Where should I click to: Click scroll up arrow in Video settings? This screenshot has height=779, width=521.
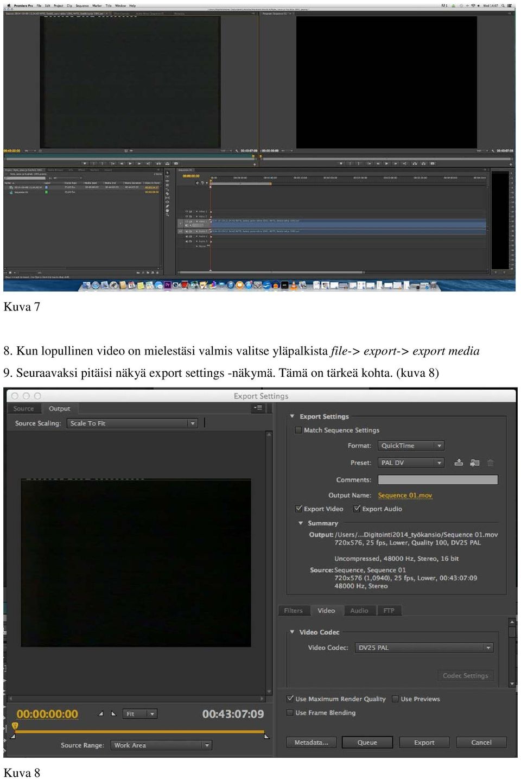pyautogui.click(x=512, y=622)
